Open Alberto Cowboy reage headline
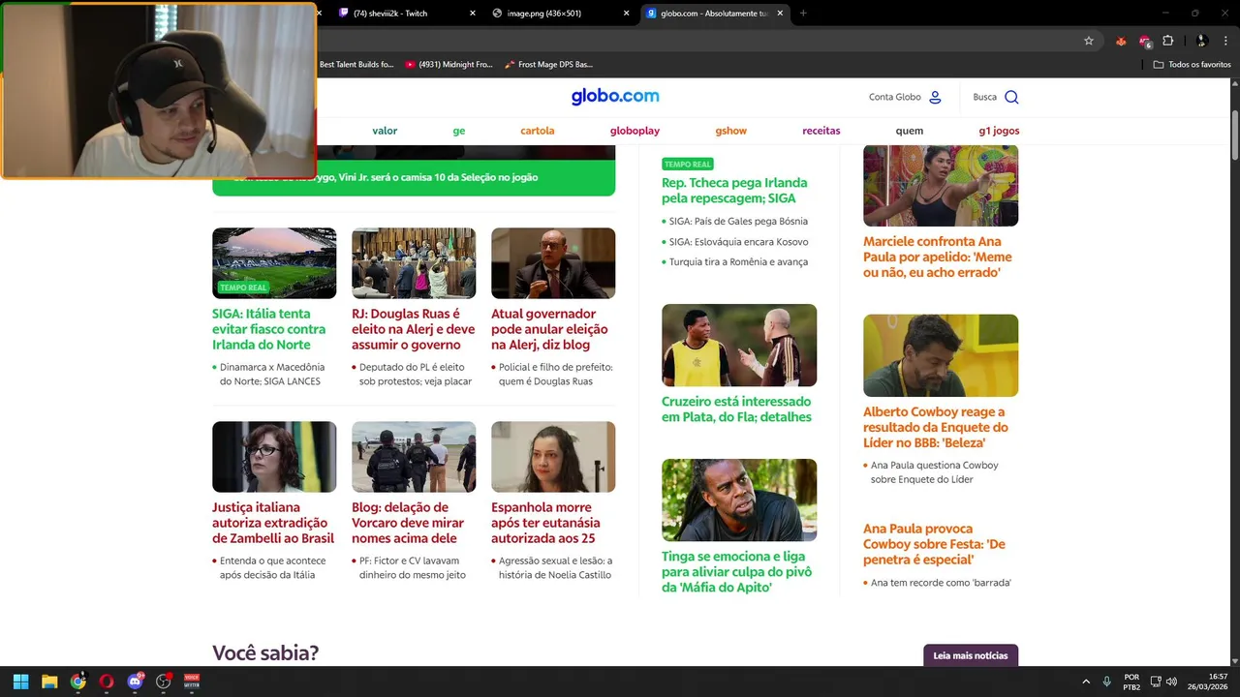The image size is (1240, 697). [x=935, y=427]
